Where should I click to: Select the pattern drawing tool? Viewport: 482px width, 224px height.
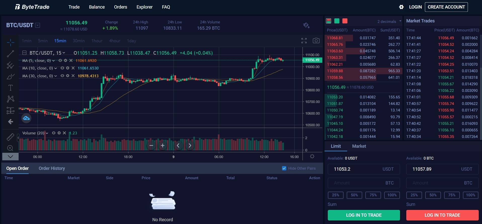click(10, 99)
